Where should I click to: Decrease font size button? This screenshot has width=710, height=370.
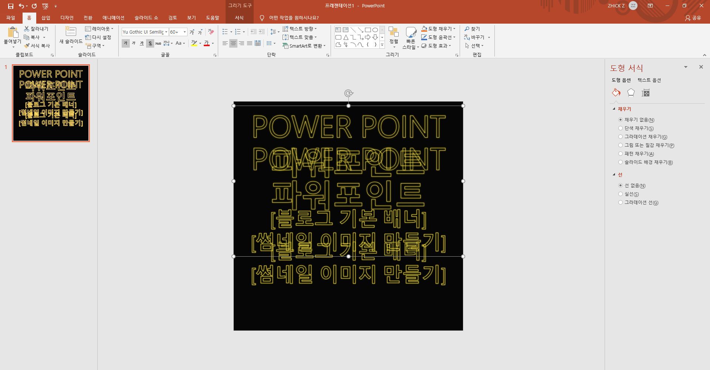click(200, 32)
